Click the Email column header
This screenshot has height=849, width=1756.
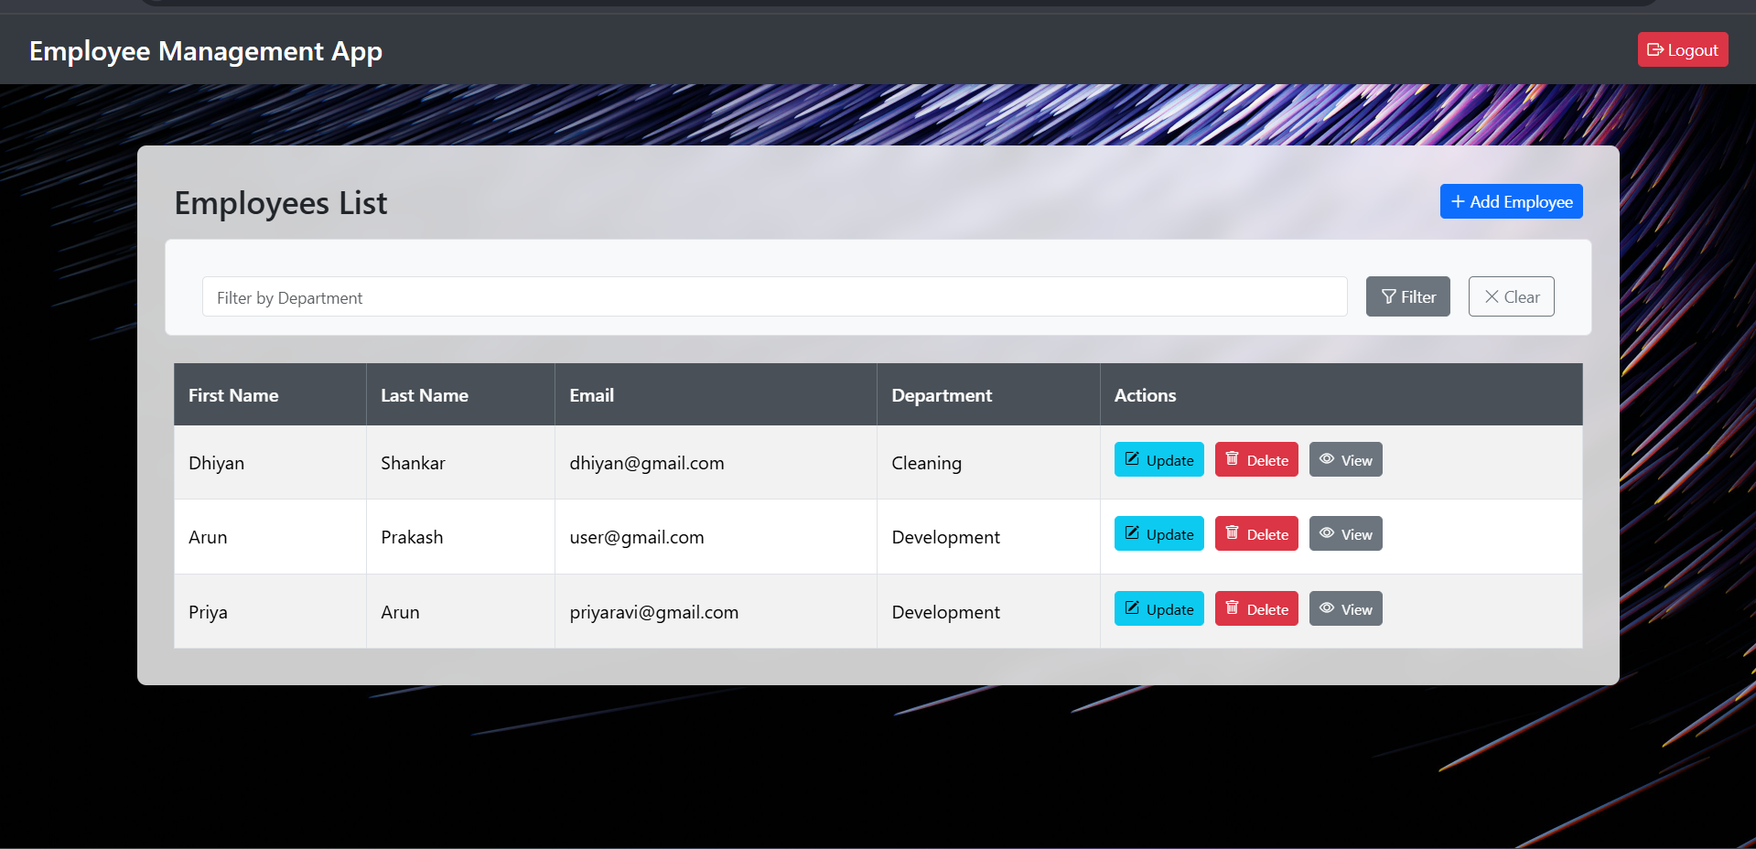point(592,394)
